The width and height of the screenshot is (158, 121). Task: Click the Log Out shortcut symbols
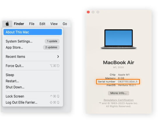pyautogui.click(x=55, y=102)
